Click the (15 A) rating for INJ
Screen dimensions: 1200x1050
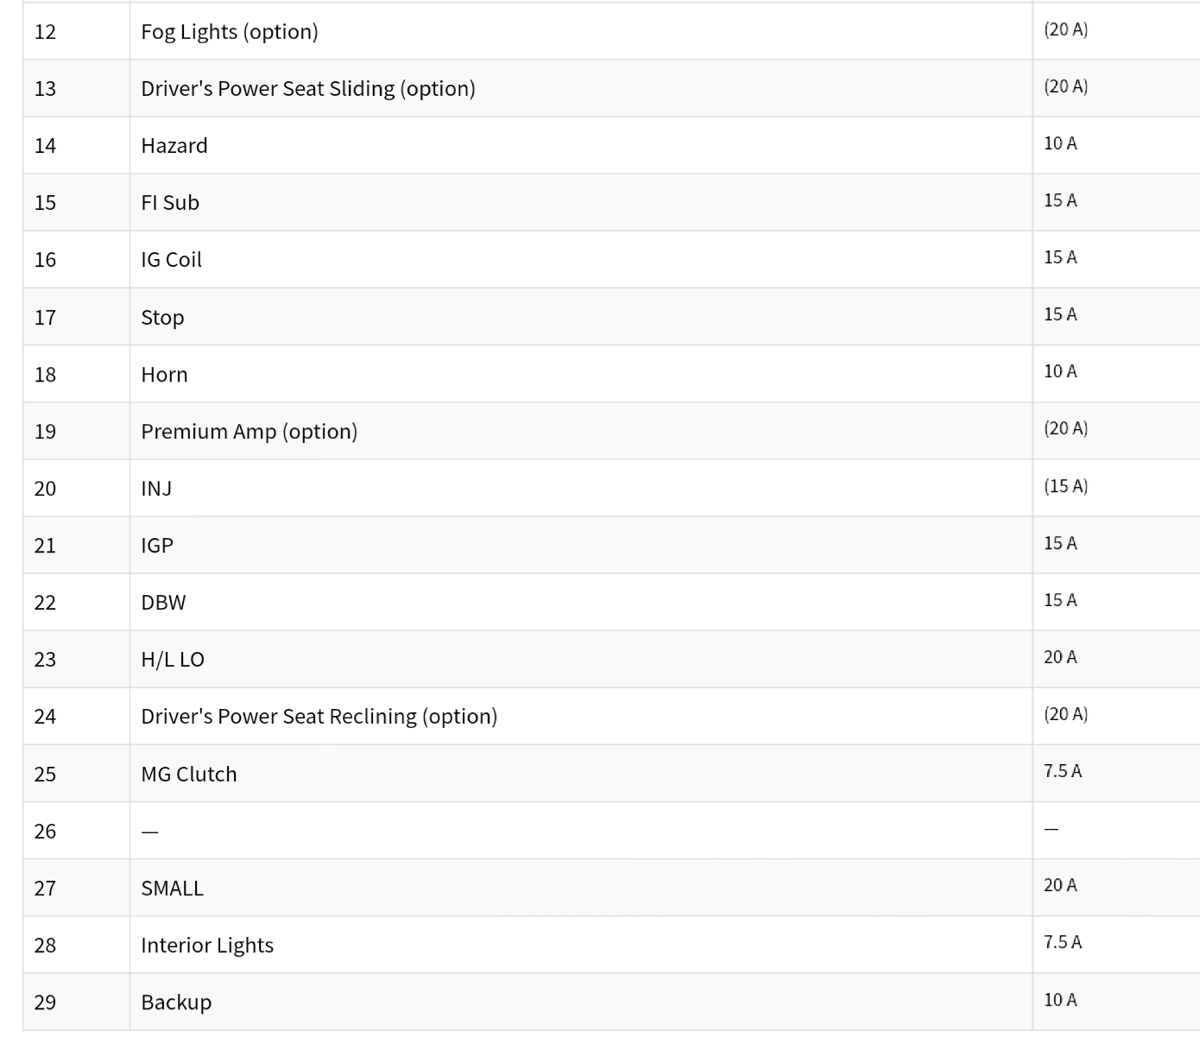(x=1065, y=486)
